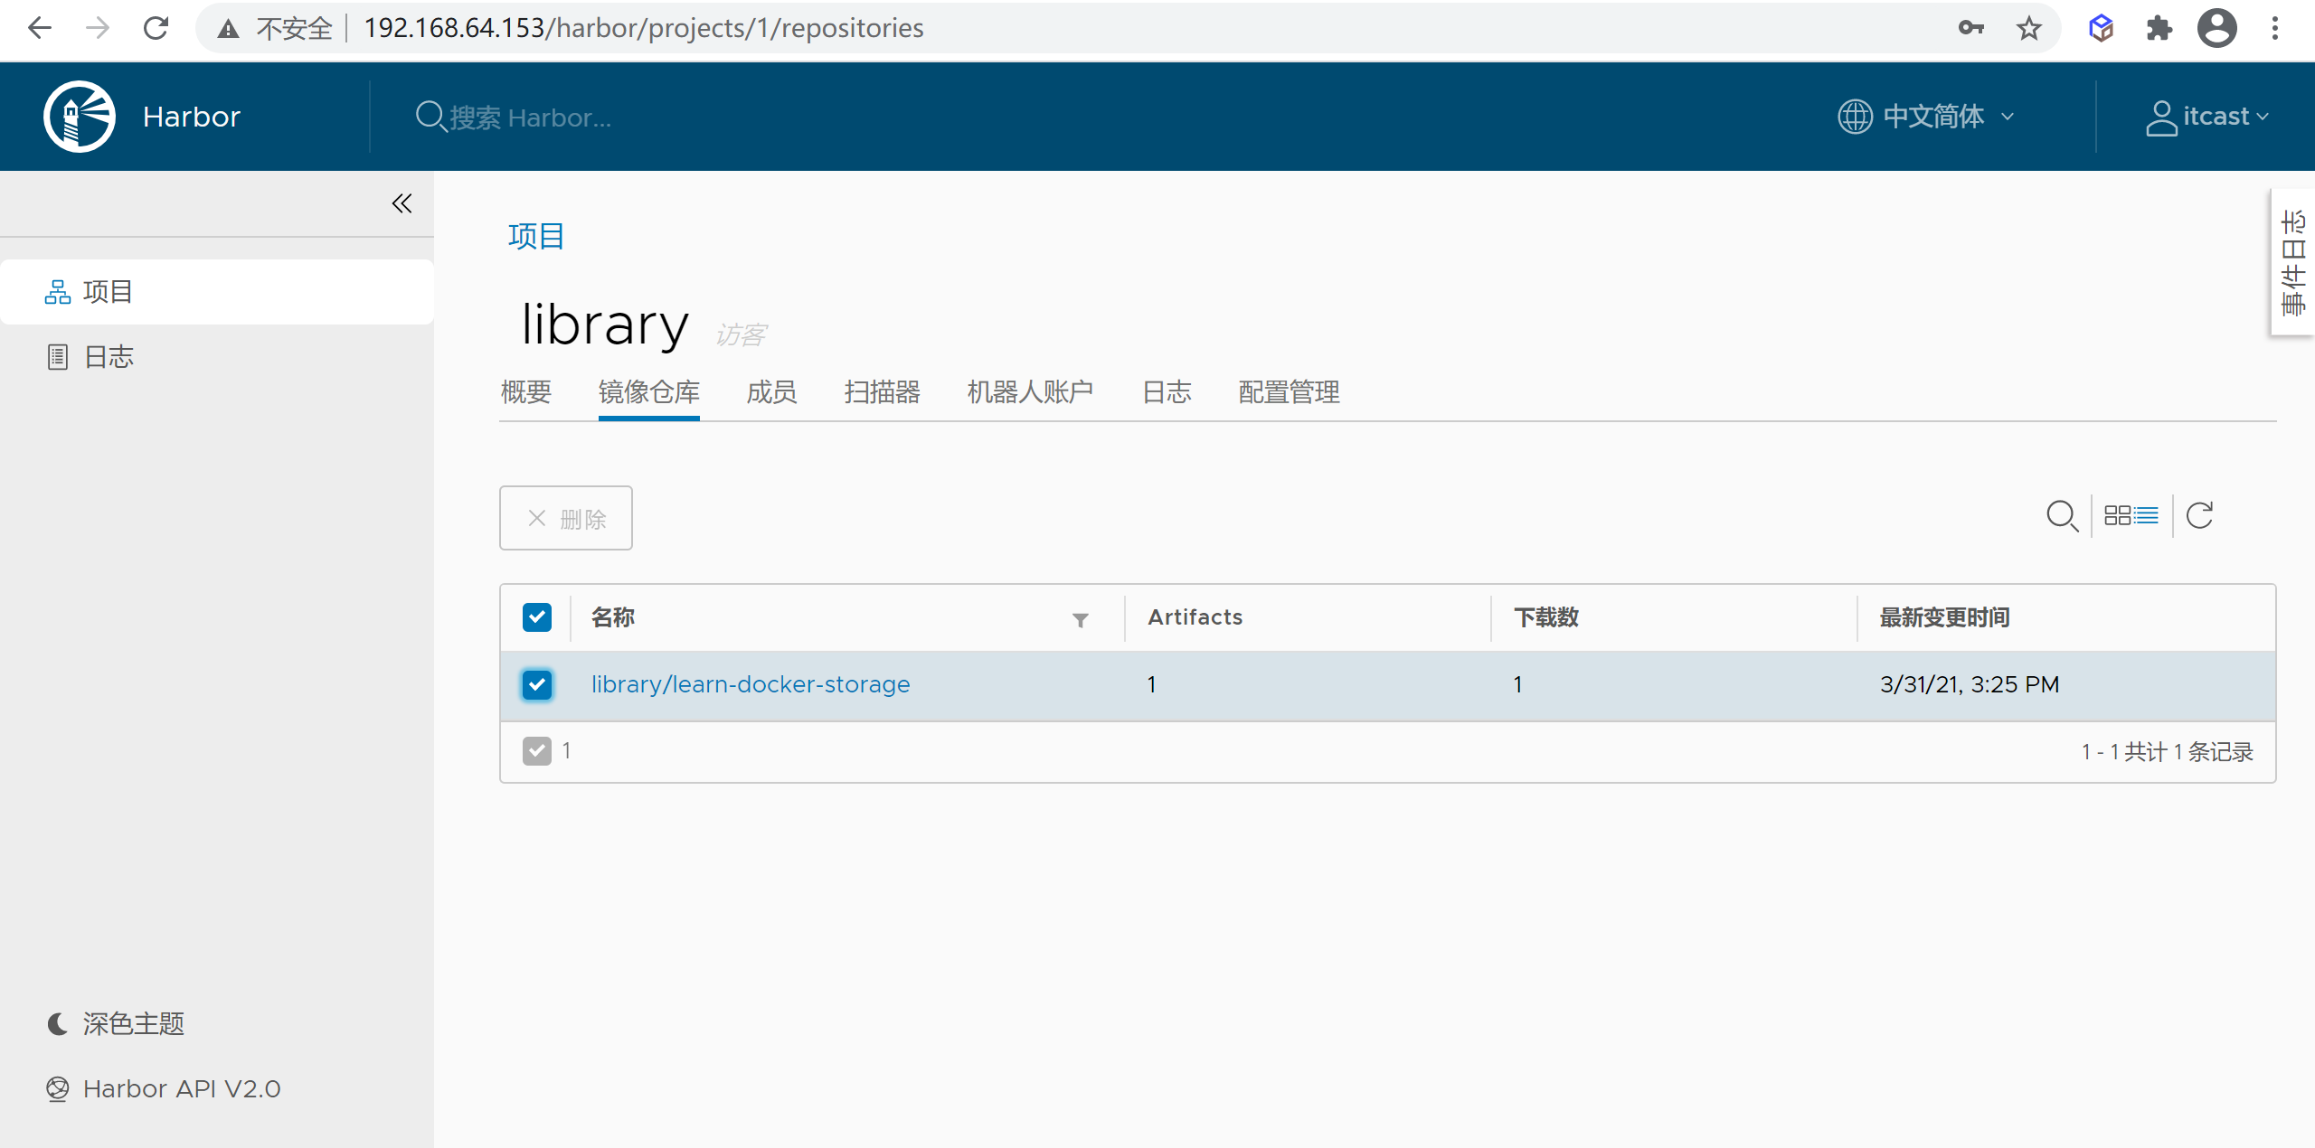Image resolution: width=2315 pixels, height=1148 pixels.
Task: Open the library/learn-docker-storage repository
Action: (751, 684)
